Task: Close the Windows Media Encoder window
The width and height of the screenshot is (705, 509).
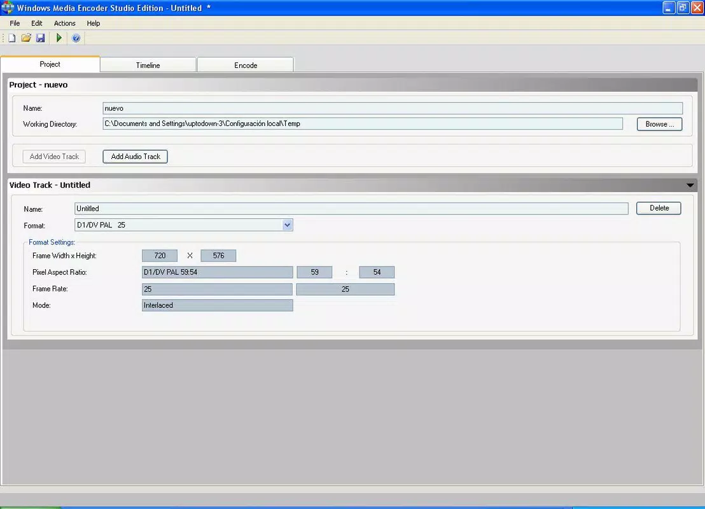Action: tap(697, 8)
